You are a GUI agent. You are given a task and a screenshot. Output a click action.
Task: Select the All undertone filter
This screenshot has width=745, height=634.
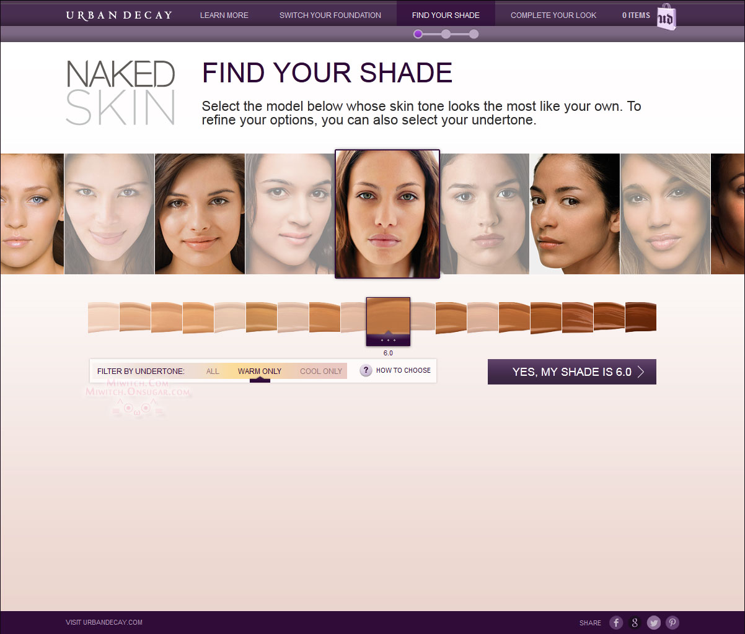(213, 371)
